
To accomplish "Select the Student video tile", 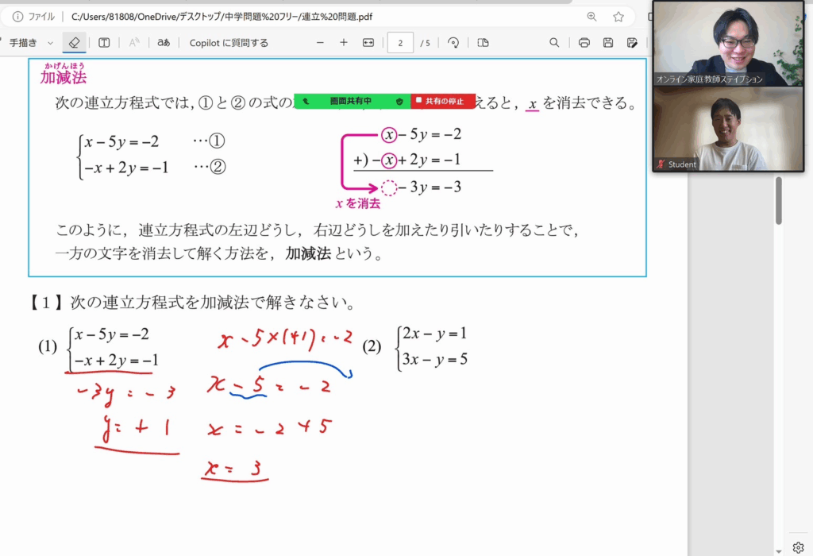I will click(x=728, y=129).
